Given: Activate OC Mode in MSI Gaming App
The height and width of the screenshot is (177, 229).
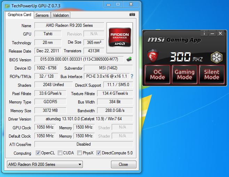Looking at the screenshot, I should coord(157,74).
